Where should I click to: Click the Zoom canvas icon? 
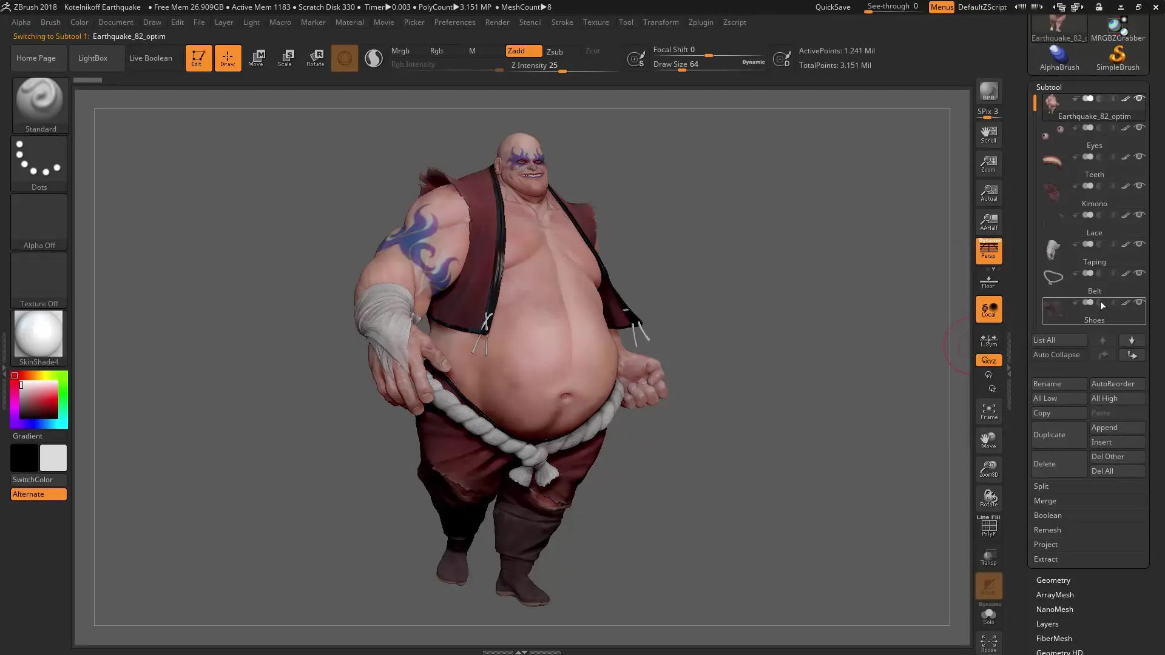[988, 164]
